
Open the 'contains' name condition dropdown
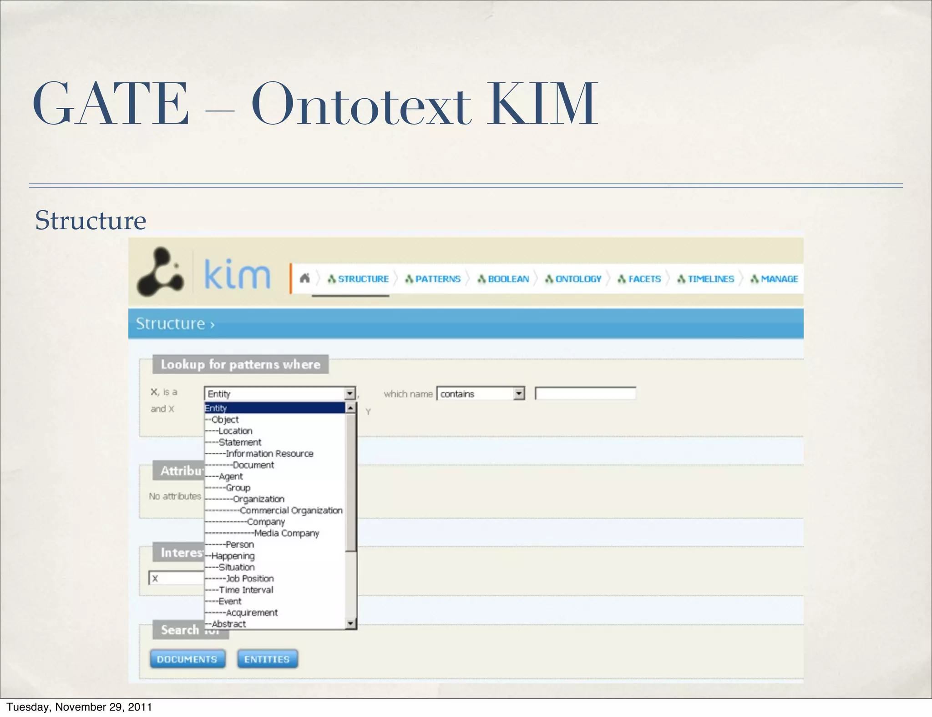[x=519, y=394]
